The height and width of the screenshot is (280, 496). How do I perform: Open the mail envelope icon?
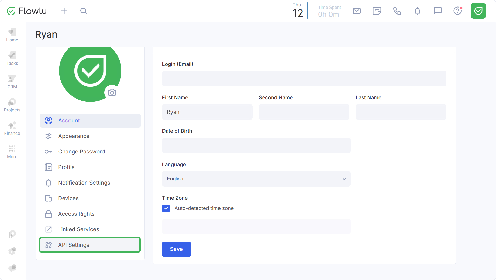pyautogui.click(x=357, y=11)
